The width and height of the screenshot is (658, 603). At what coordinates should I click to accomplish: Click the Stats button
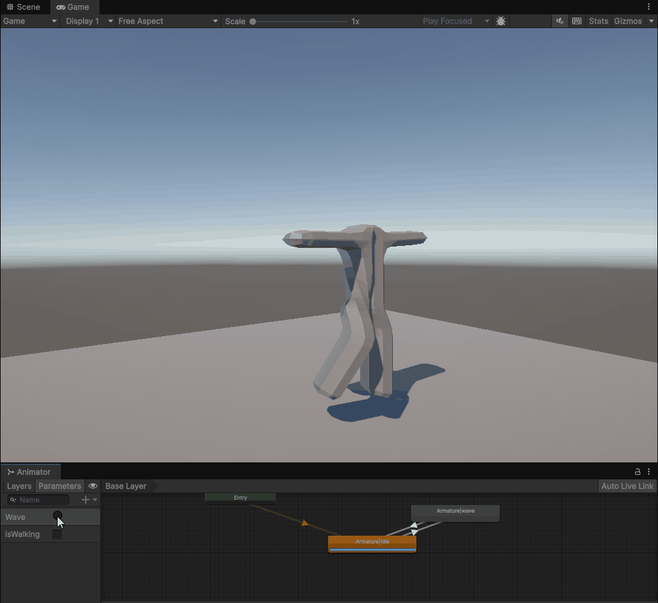pyautogui.click(x=598, y=21)
